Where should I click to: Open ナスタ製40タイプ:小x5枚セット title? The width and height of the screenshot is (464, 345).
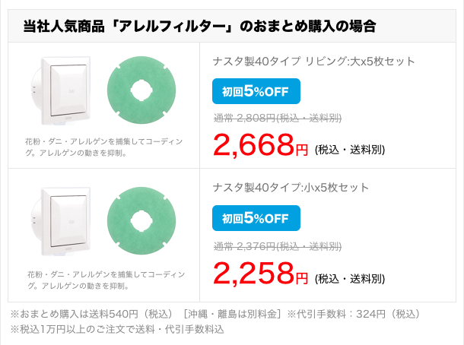coord(291,188)
